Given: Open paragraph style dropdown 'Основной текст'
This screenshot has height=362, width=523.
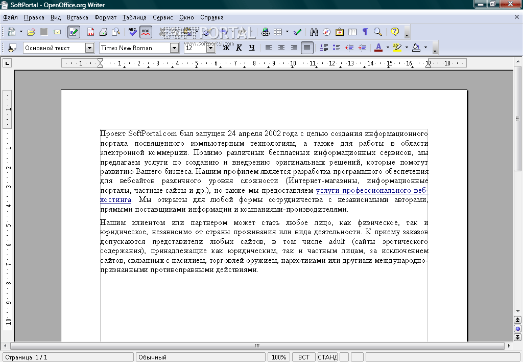Looking at the screenshot, I should (89, 48).
